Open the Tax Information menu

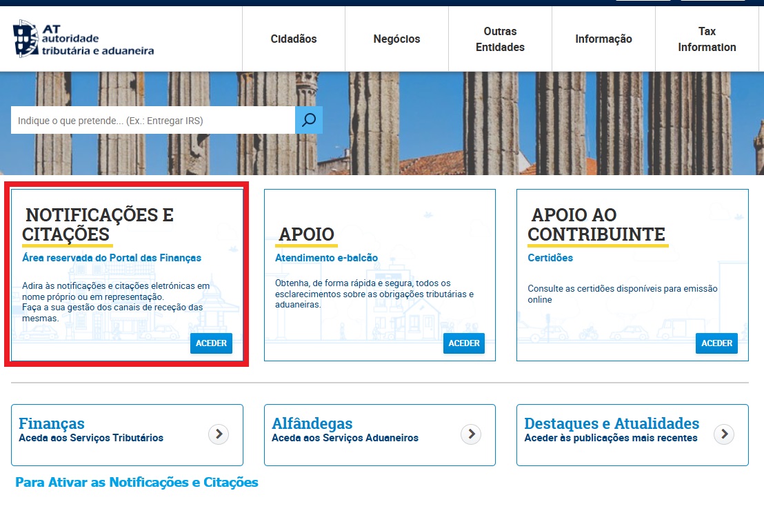pos(707,39)
